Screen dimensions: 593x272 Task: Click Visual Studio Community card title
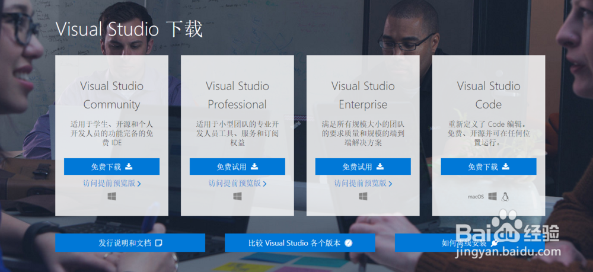pos(112,95)
